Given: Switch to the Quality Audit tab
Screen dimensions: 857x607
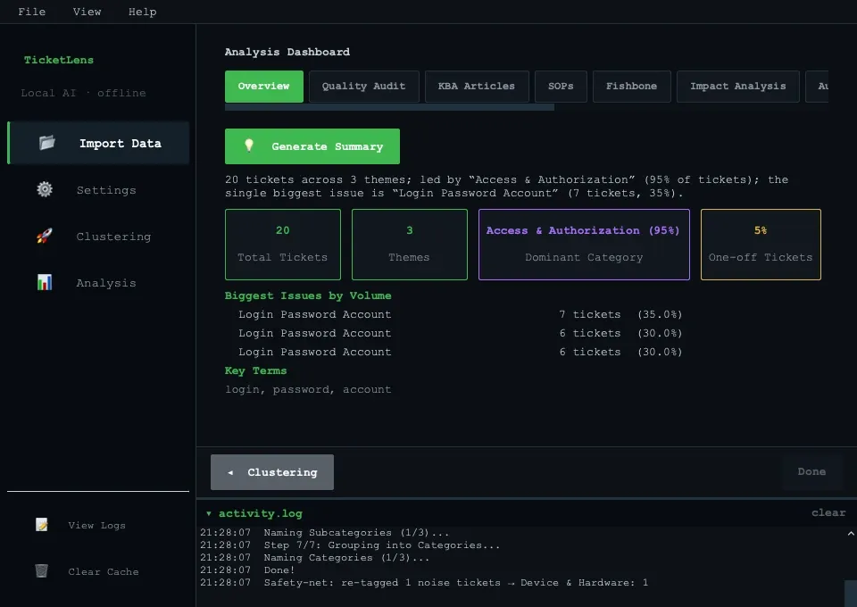Looking at the screenshot, I should [x=364, y=87].
